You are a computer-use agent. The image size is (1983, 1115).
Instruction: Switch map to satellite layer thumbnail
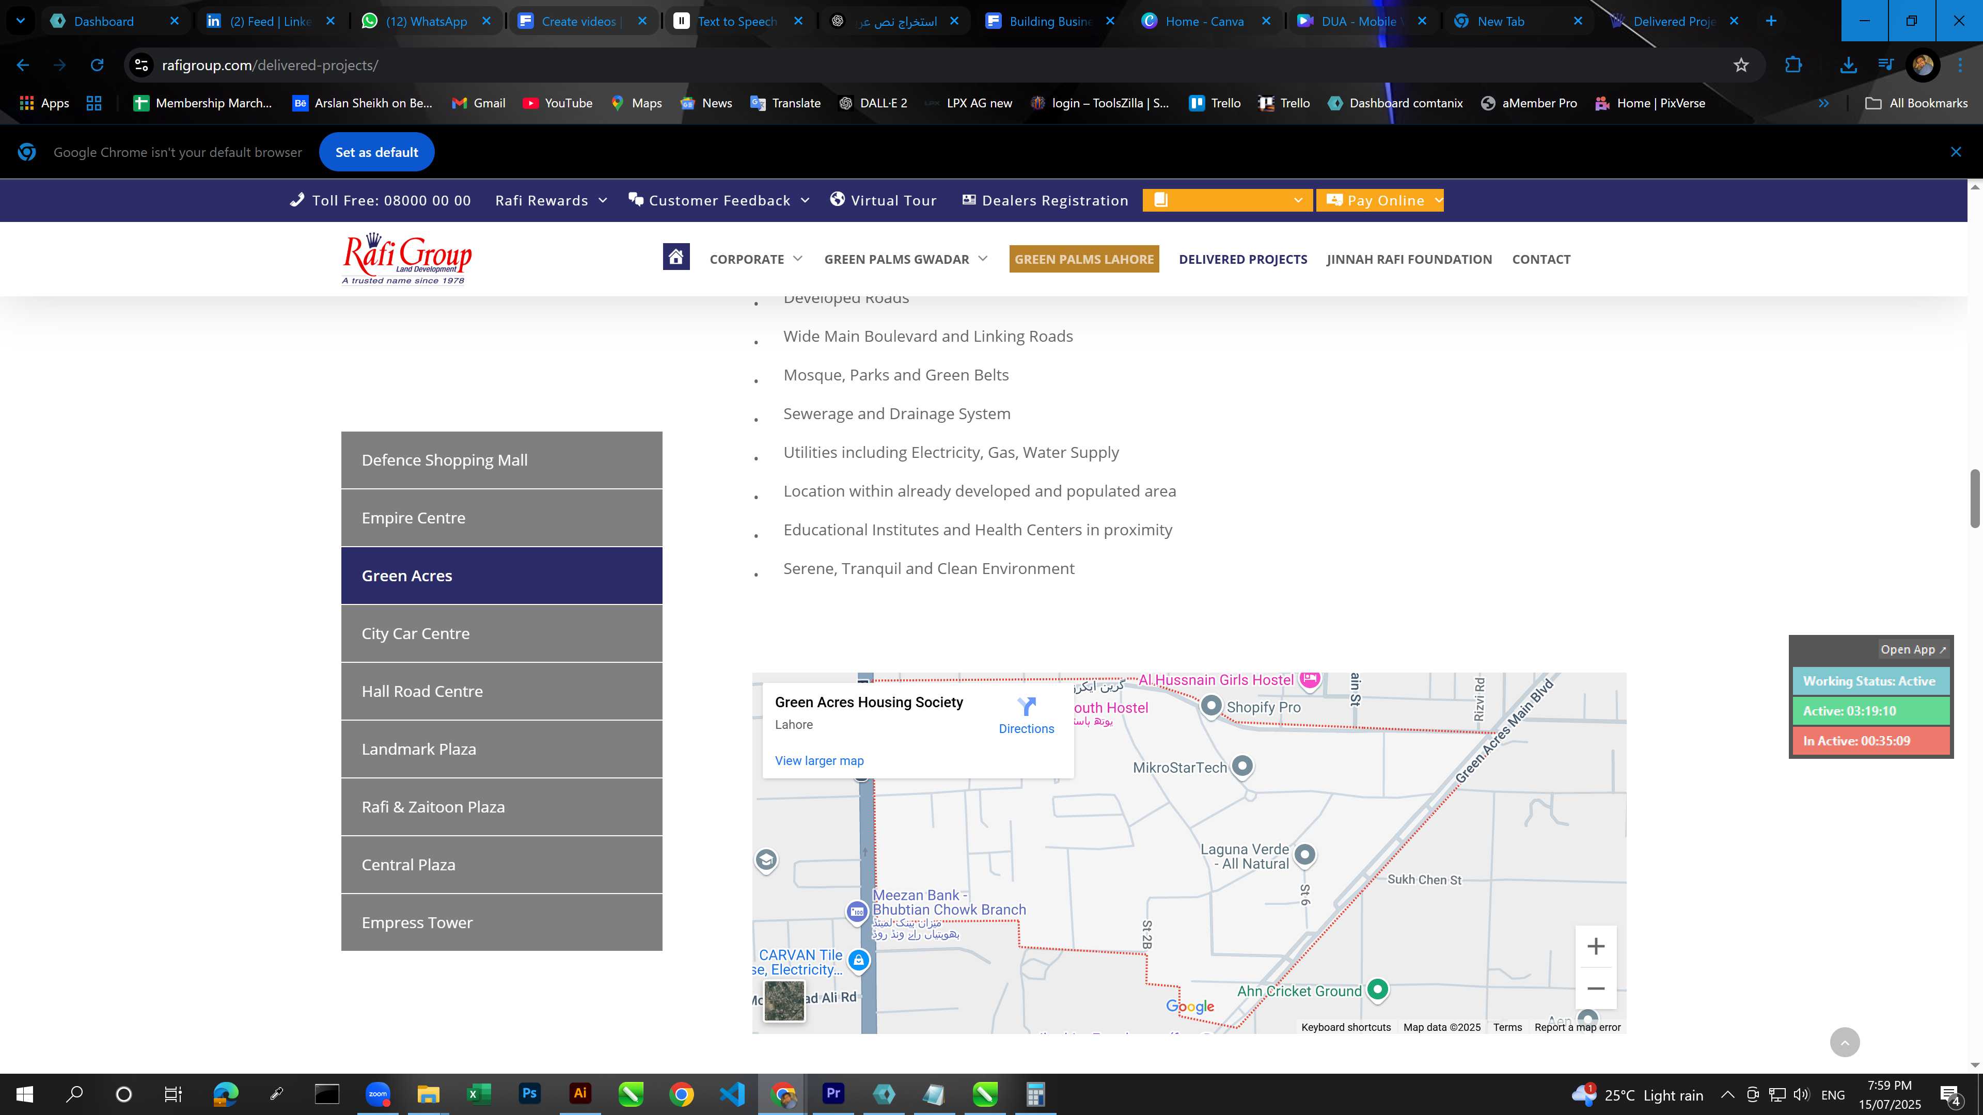point(784,1000)
